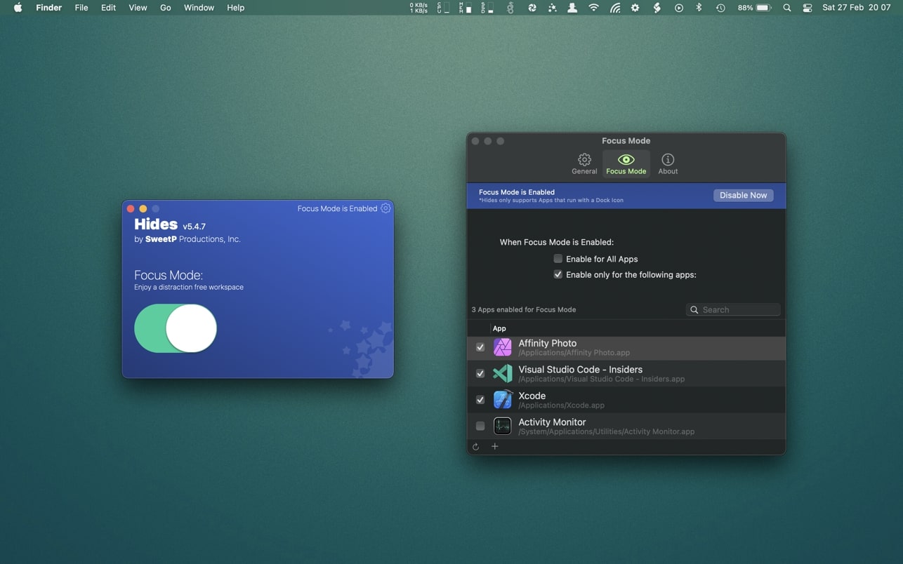Open Hides preferences via the gear icon
Viewport: 903px width, 564px height.
[385, 208]
